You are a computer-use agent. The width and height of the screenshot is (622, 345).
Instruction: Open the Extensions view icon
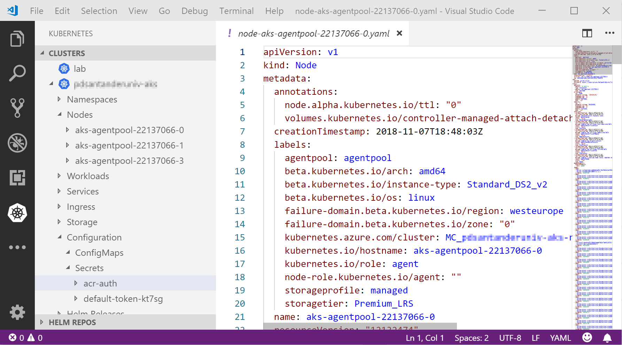coord(17,178)
